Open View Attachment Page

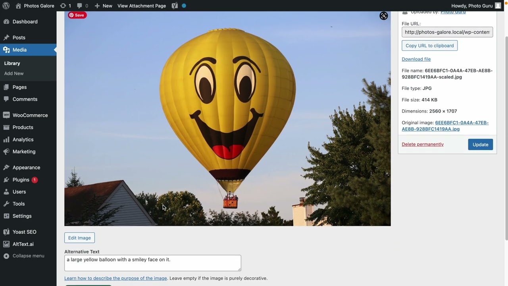pyautogui.click(x=142, y=6)
